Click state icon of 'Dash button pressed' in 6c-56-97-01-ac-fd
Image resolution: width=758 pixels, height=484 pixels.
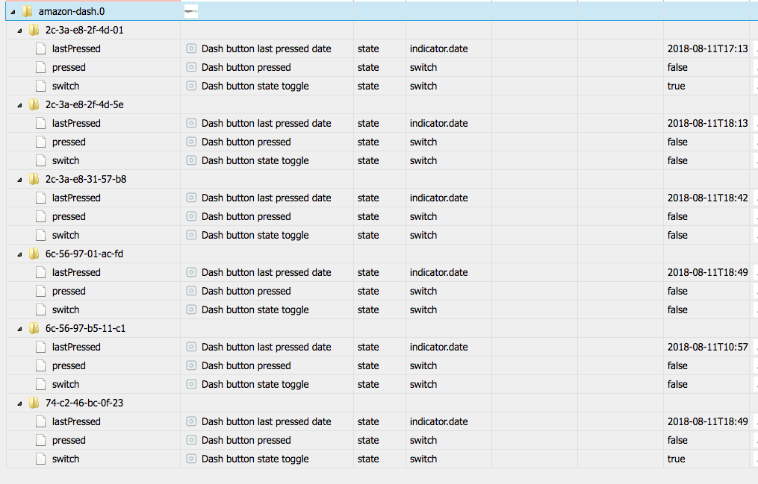click(x=191, y=291)
